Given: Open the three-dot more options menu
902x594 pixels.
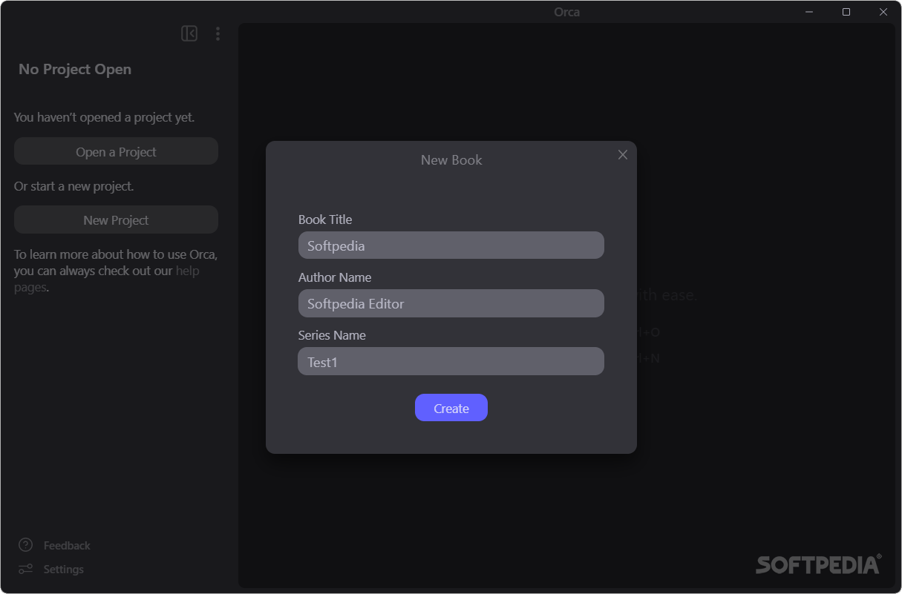Looking at the screenshot, I should click(x=218, y=33).
